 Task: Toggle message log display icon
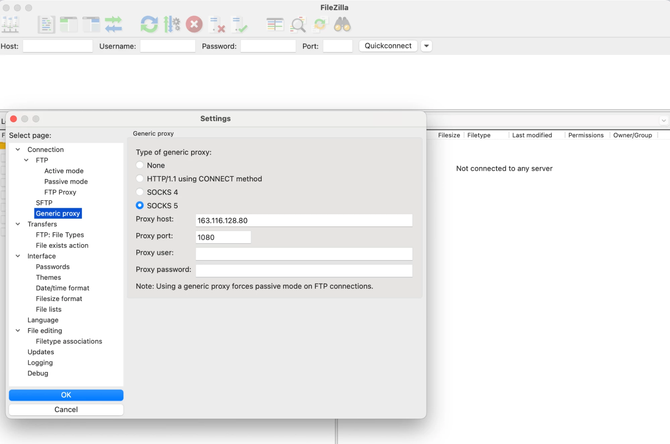pyautogui.click(x=46, y=25)
